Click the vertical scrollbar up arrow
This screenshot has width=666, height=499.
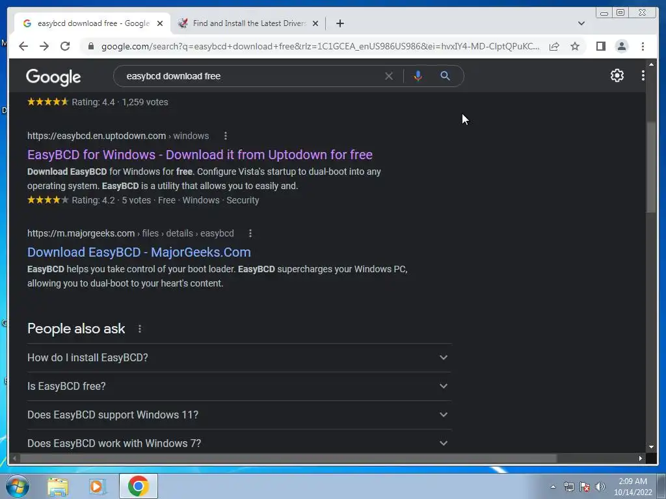tap(650, 64)
